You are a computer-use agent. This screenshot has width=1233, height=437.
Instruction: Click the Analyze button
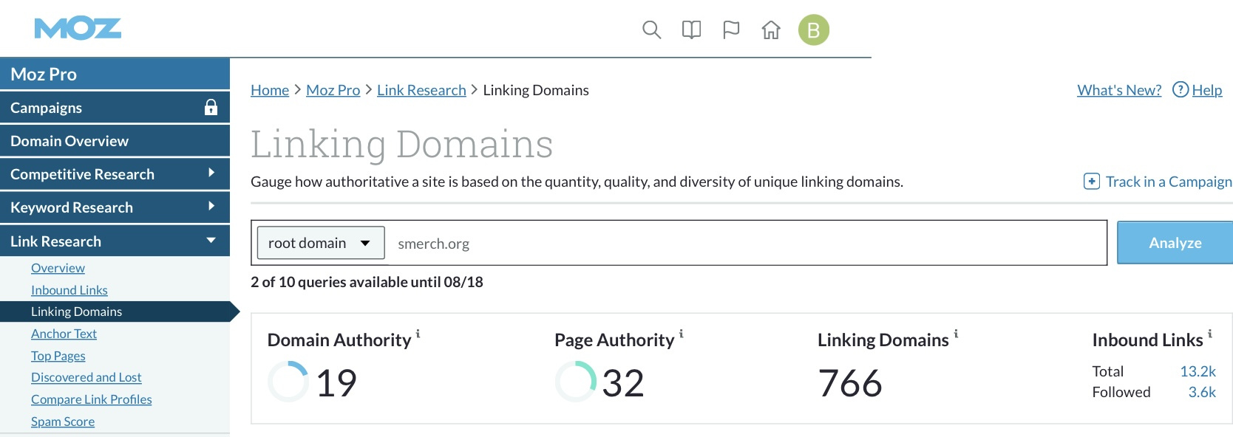(1175, 243)
